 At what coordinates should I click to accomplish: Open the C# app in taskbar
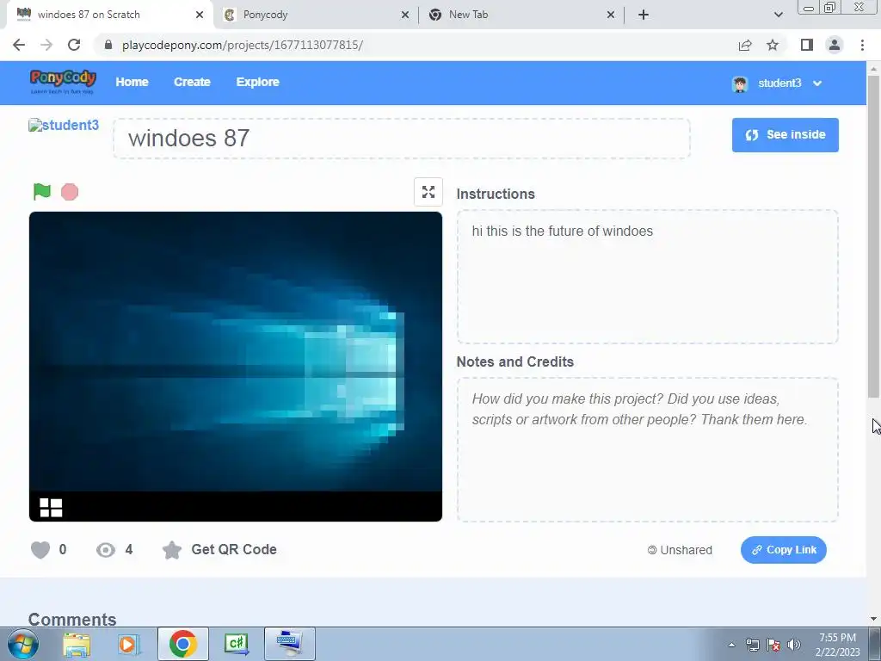coord(236,644)
